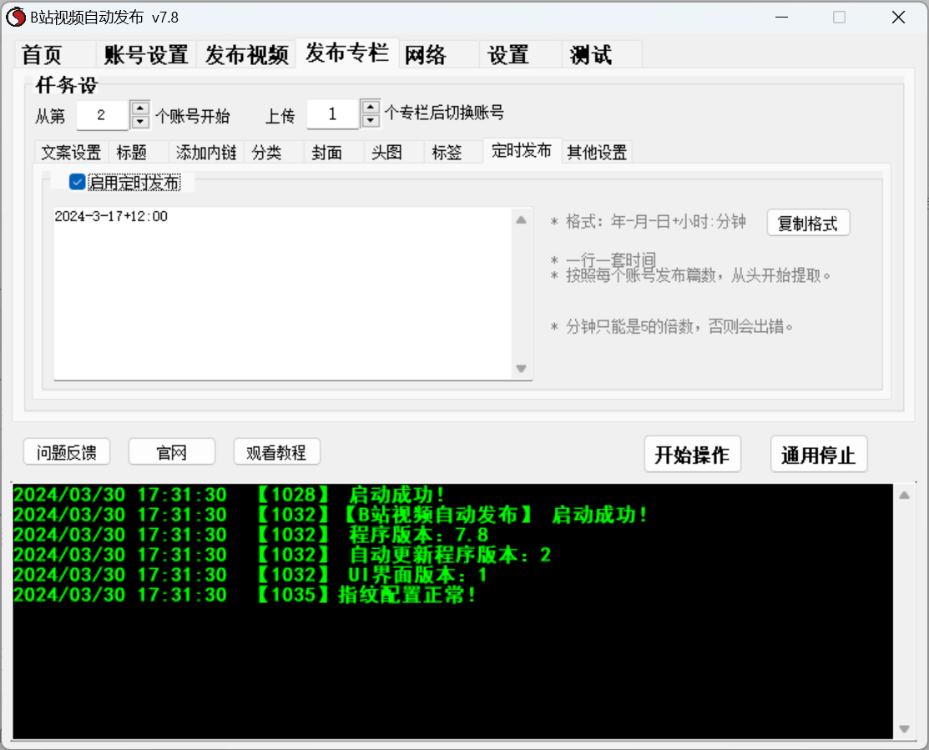Image resolution: width=929 pixels, height=750 pixels.
Task: Increase the starting account number
Action: click(x=140, y=108)
